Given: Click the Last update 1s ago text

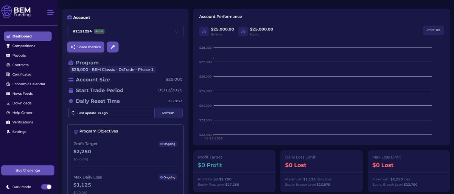Looking at the screenshot, I should point(93,113).
